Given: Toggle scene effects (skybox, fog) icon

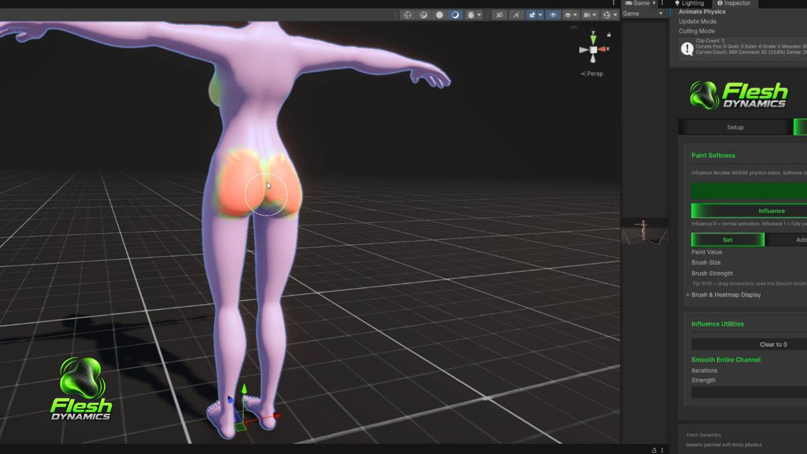Looking at the screenshot, I should pyautogui.click(x=532, y=14).
